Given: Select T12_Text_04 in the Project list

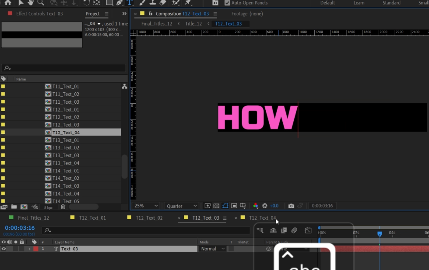Looking at the screenshot, I should pyautogui.click(x=66, y=133).
